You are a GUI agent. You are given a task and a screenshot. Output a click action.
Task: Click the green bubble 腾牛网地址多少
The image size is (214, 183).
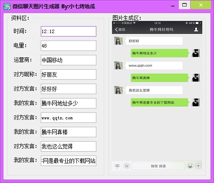point(160,53)
